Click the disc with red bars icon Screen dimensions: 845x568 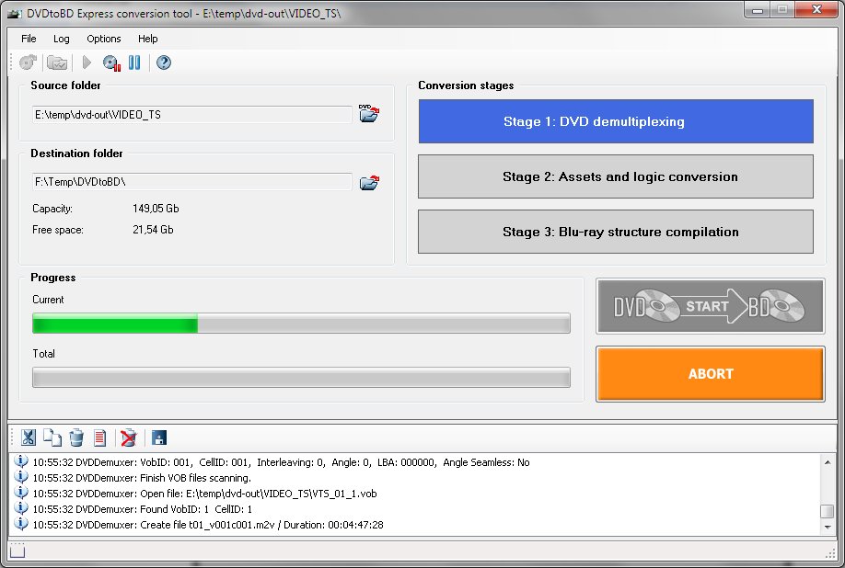112,62
